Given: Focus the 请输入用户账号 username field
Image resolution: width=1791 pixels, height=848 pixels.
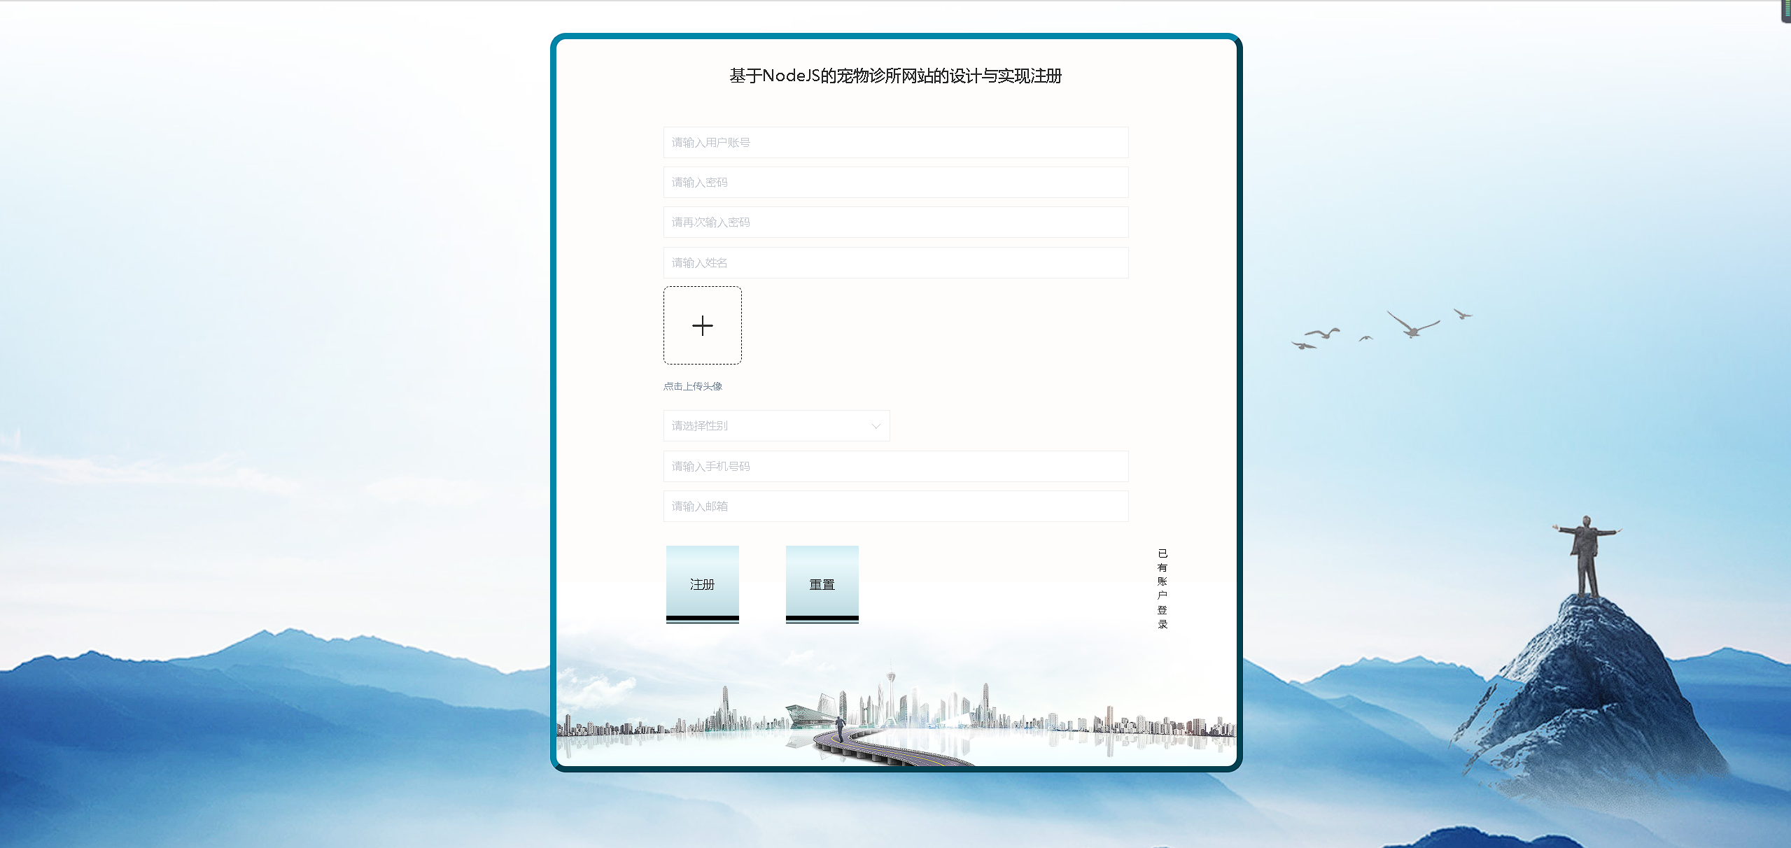Looking at the screenshot, I should tap(895, 143).
